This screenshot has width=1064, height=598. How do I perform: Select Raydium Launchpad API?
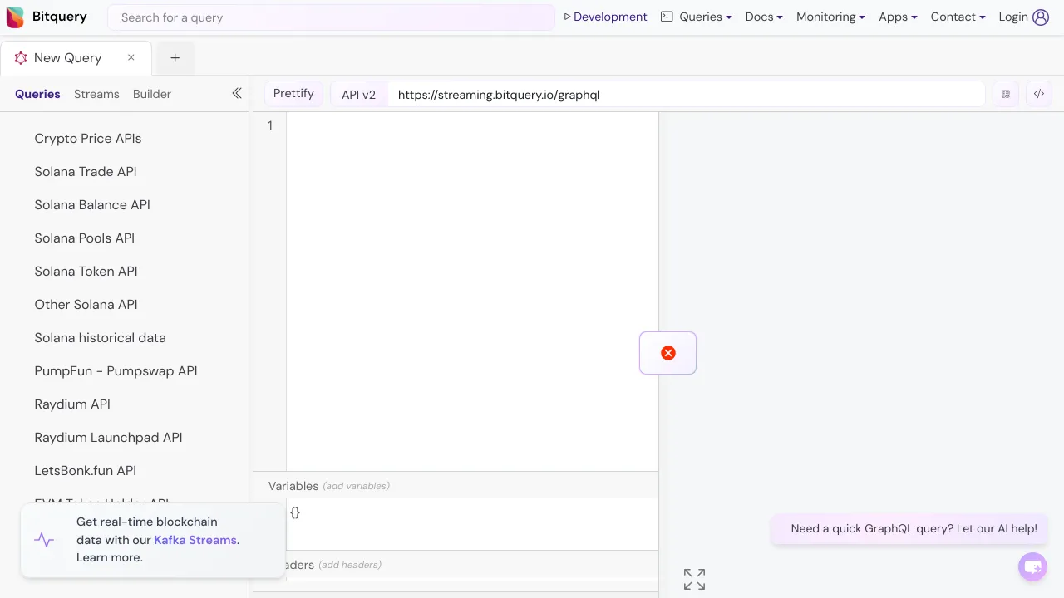pos(108,438)
